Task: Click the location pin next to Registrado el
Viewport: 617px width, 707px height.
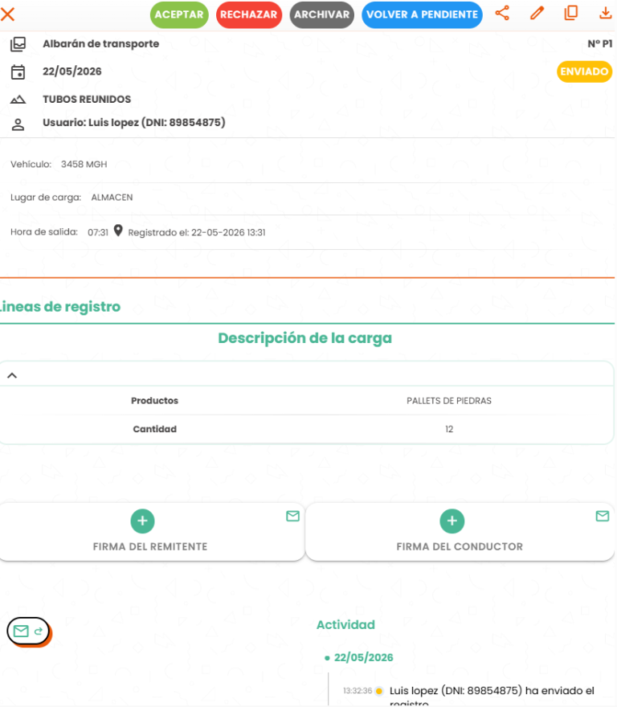Action: [118, 231]
